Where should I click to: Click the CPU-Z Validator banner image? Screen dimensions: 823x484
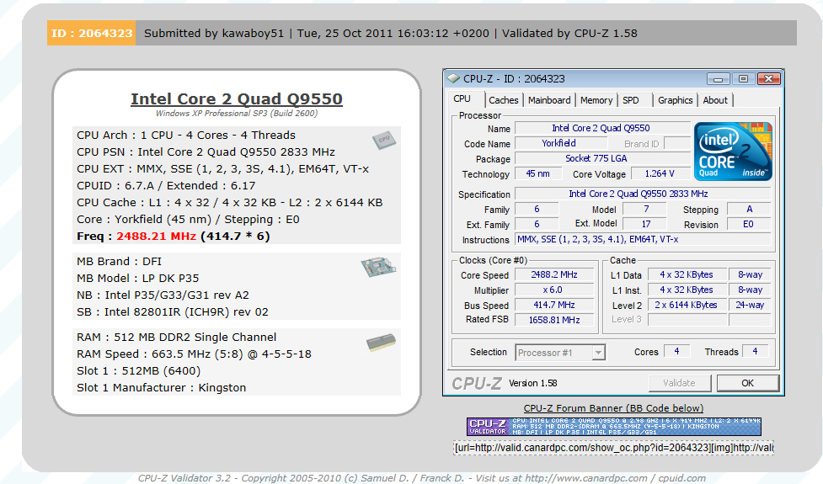(613, 426)
